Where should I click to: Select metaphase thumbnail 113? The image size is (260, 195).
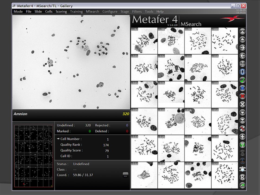click(x=144, y=148)
